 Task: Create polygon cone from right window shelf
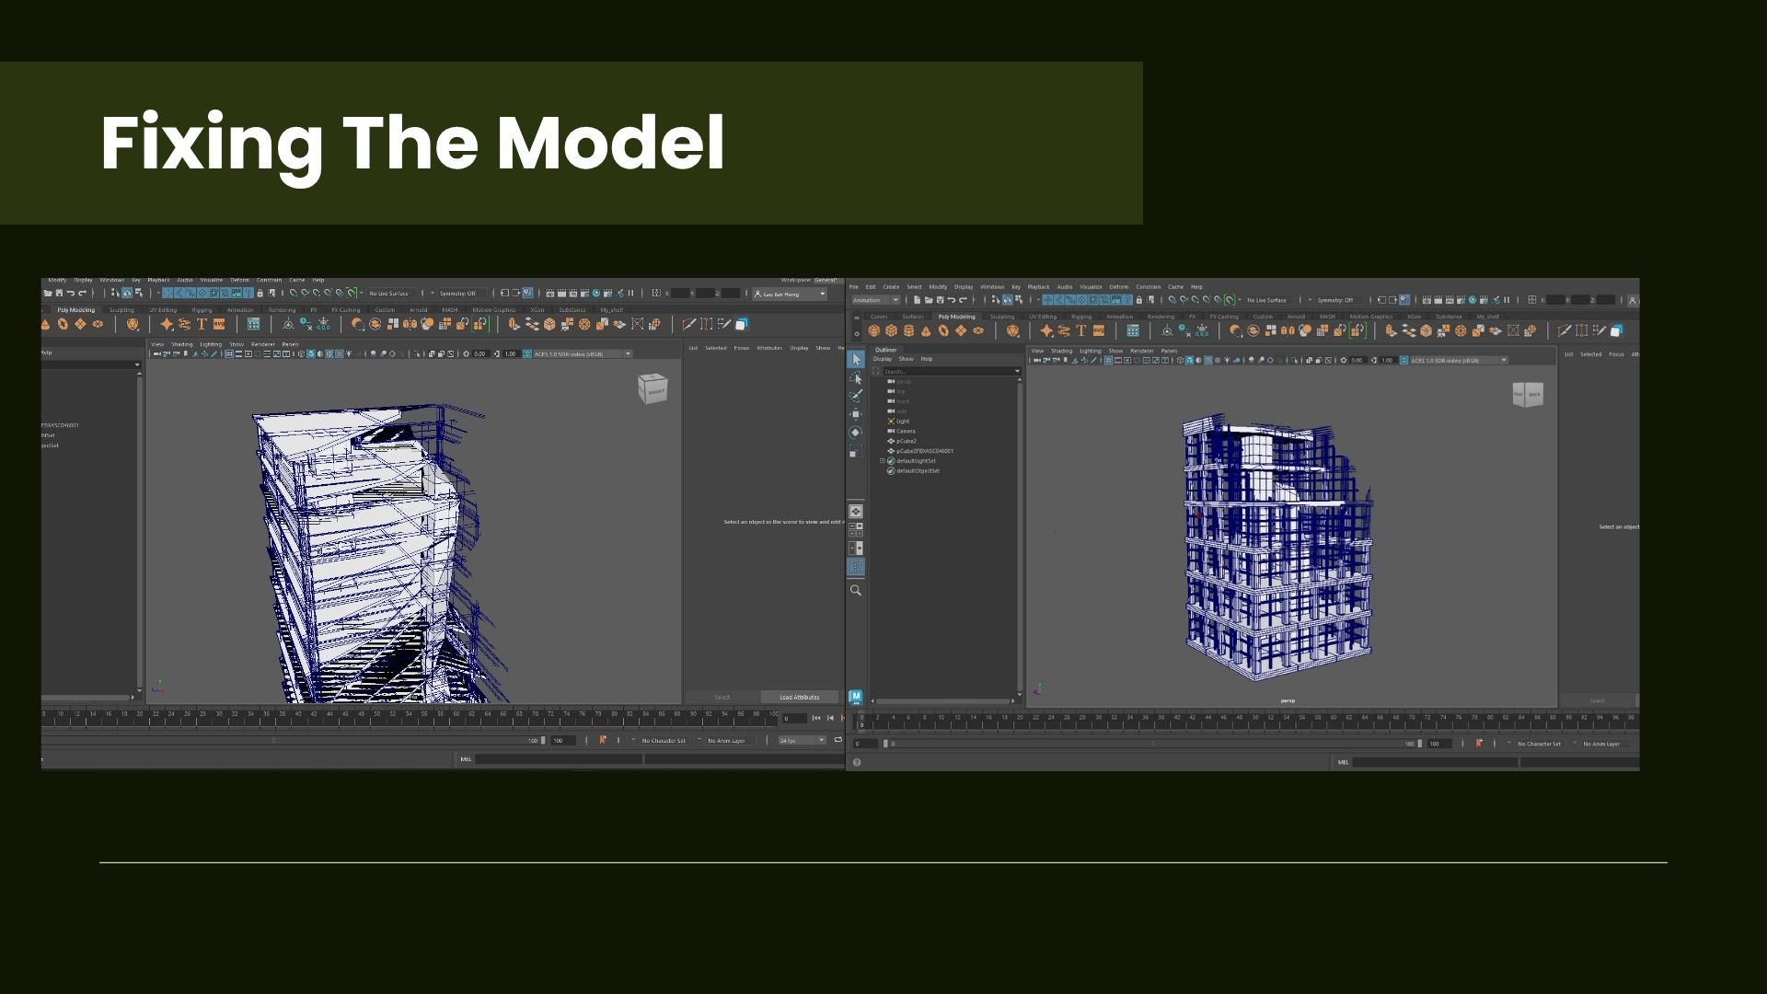click(x=927, y=330)
